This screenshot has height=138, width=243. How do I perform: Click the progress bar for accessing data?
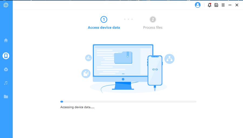[128, 102]
